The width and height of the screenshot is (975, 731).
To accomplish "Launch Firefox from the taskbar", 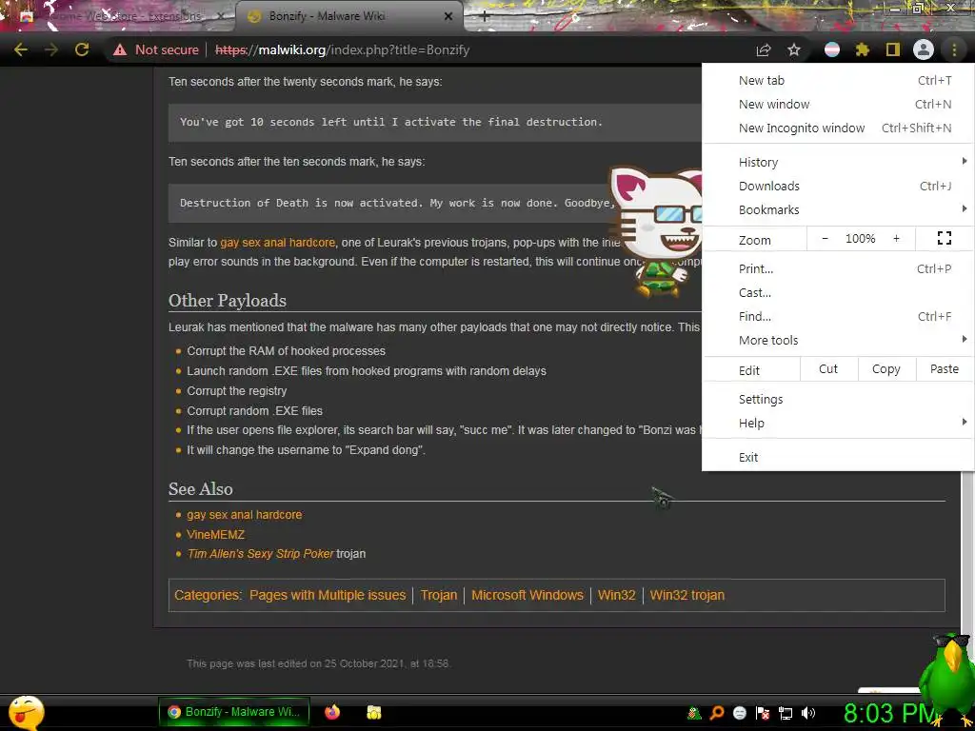I will (x=332, y=712).
